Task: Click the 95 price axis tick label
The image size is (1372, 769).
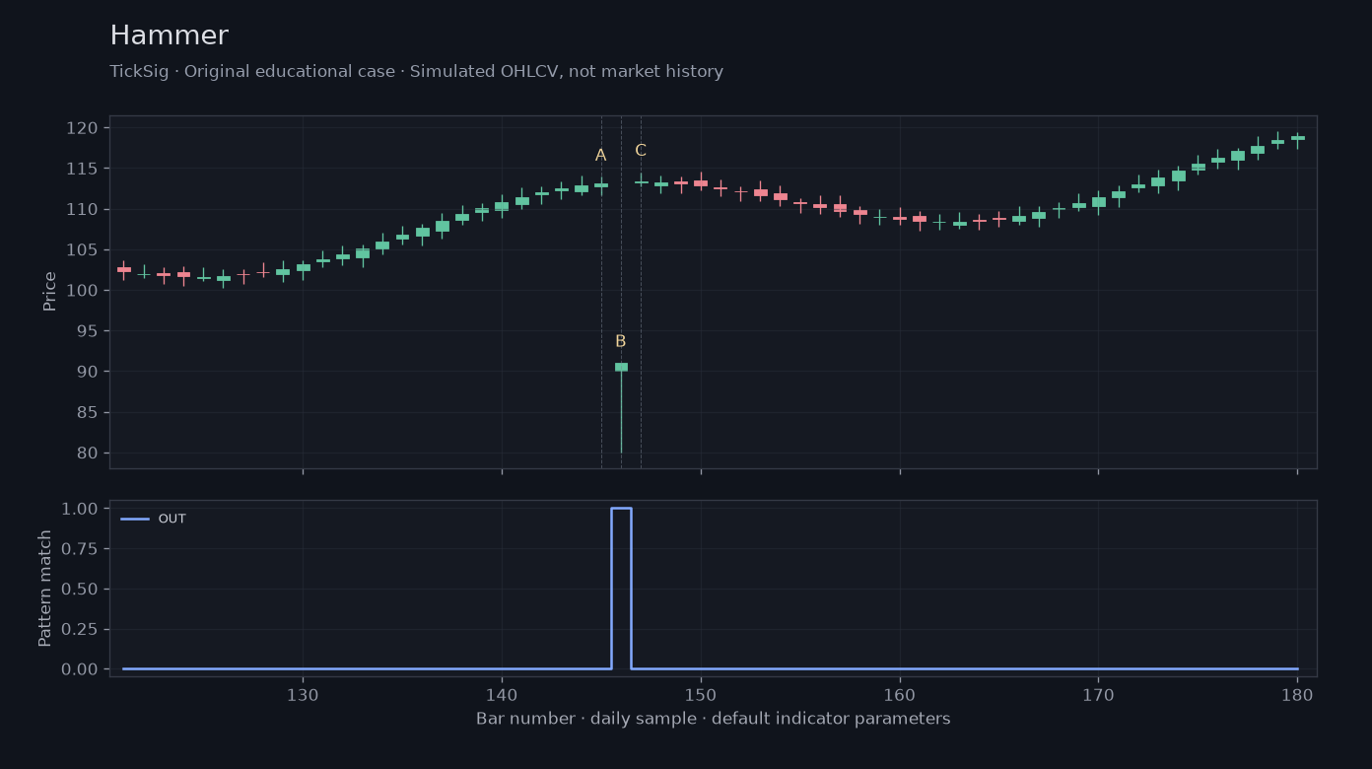Action: (x=88, y=331)
